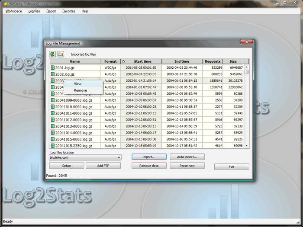The width and height of the screenshot is (303, 227).
Task: Choose View from the context menu
Action: point(83,84)
